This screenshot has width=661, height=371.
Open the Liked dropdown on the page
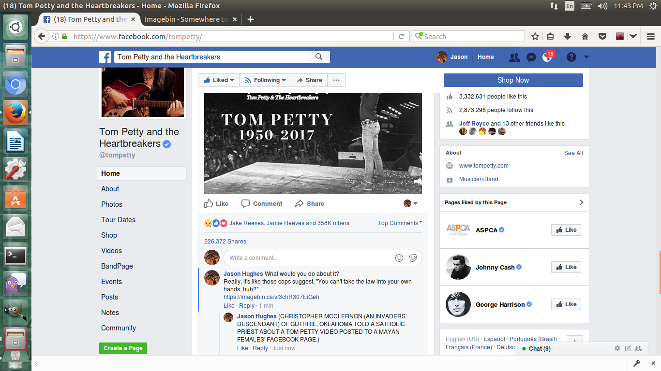click(218, 80)
